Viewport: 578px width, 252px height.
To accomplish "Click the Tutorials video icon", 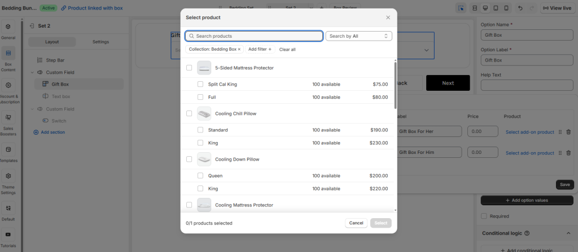I will tap(8, 234).
